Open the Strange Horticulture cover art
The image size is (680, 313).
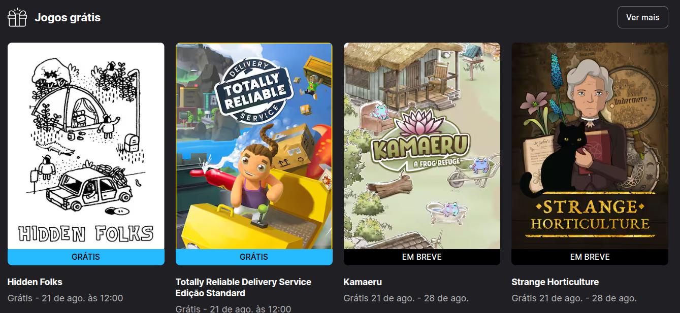click(x=590, y=146)
